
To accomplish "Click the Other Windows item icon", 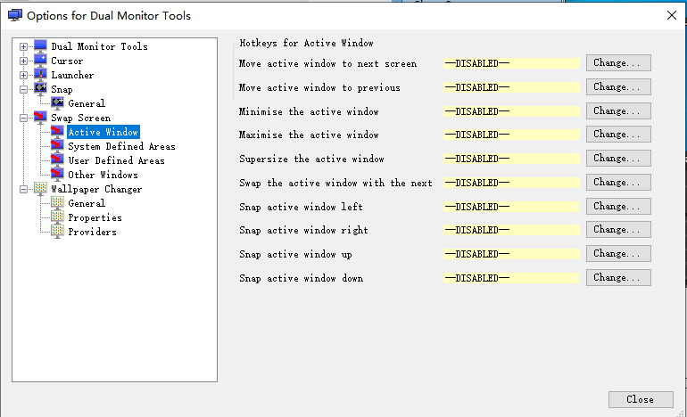I will pyautogui.click(x=57, y=175).
